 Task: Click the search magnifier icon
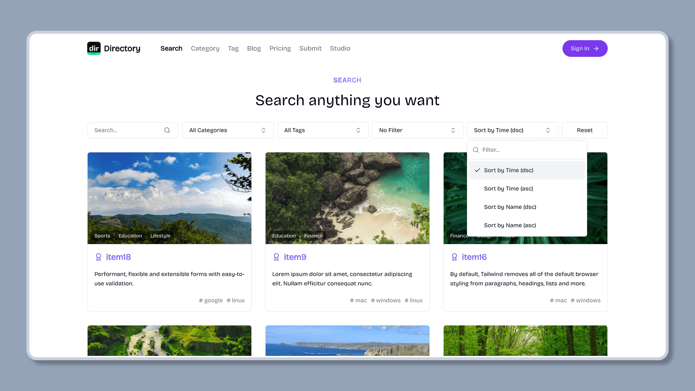pos(167,130)
